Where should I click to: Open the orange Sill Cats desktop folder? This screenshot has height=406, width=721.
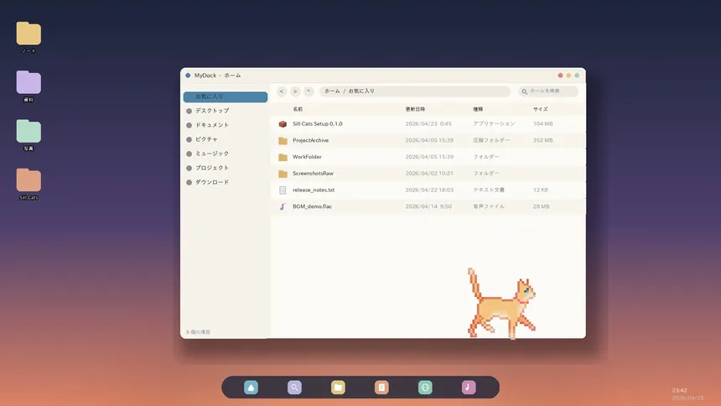[x=29, y=180]
